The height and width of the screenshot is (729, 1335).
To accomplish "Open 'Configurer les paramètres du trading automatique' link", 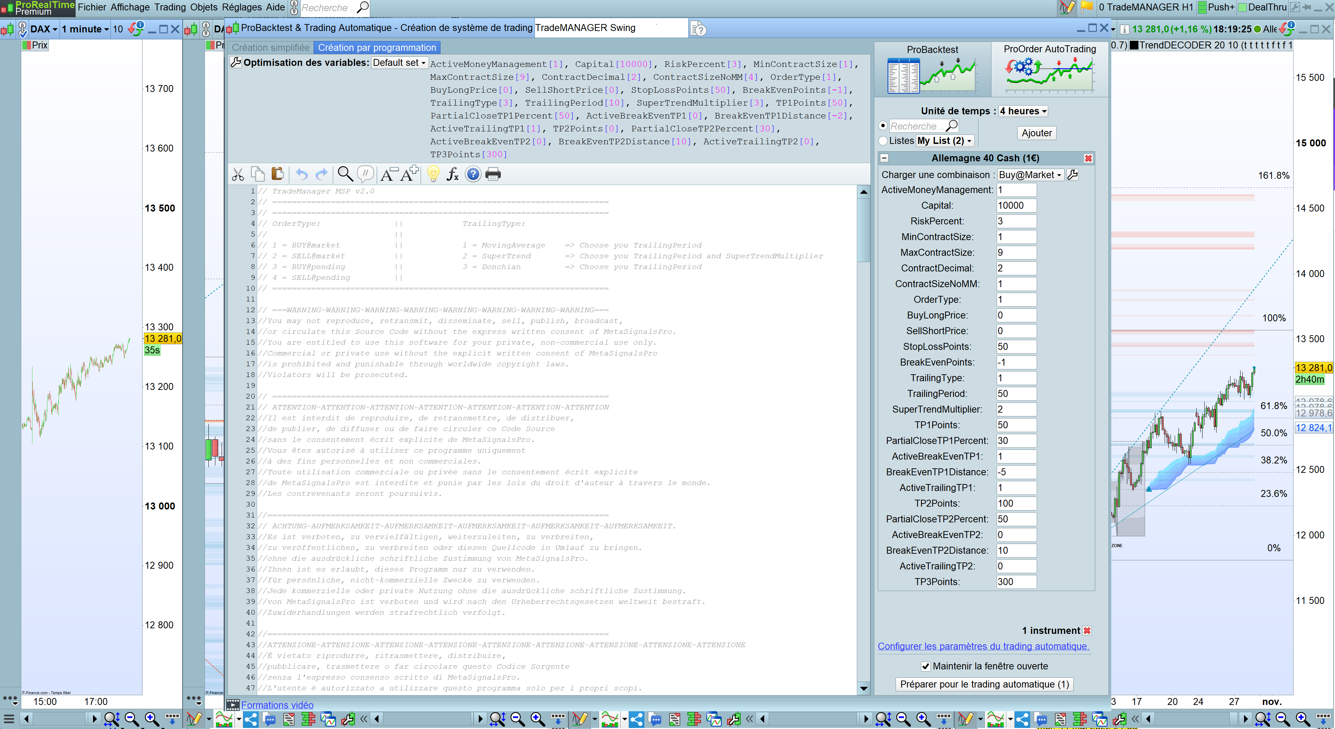I will (x=983, y=647).
